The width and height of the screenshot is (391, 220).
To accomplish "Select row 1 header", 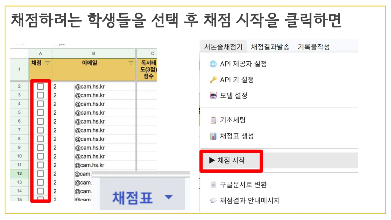I will [19, 69].
